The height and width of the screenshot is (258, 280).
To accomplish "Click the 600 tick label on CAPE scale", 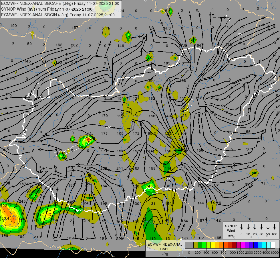I will pyautogui.click(x=215, y=253).
